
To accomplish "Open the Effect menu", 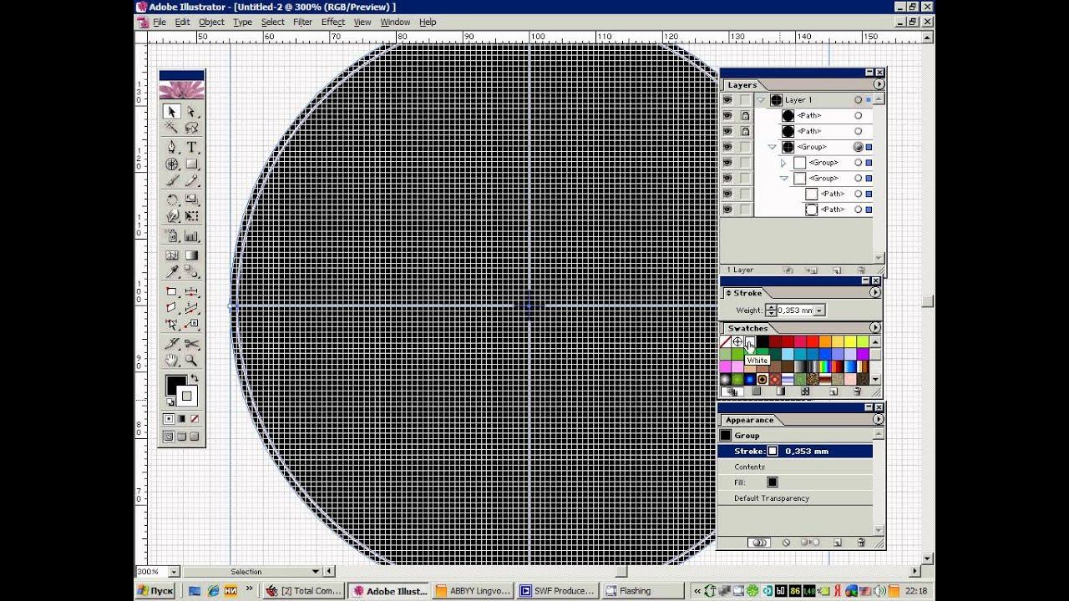I will pyautogui.click(x=333, y=23).
